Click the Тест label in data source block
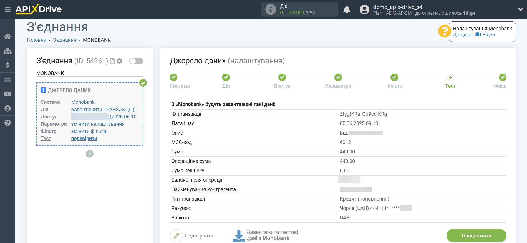Image resolution: width=527 pixels, height=243 pixels. click(46, 138)
